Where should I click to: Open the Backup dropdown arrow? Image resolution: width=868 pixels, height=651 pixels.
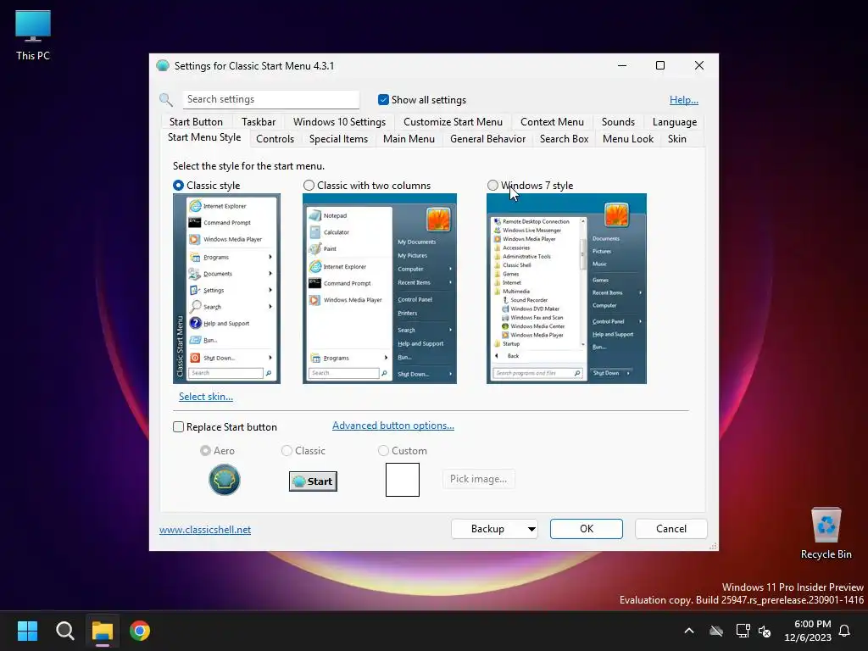[531, 529]
